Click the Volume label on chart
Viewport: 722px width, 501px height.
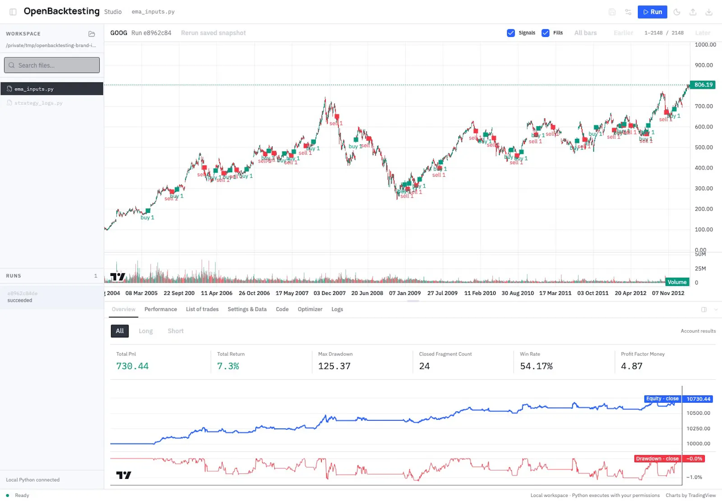coord(677,282)
